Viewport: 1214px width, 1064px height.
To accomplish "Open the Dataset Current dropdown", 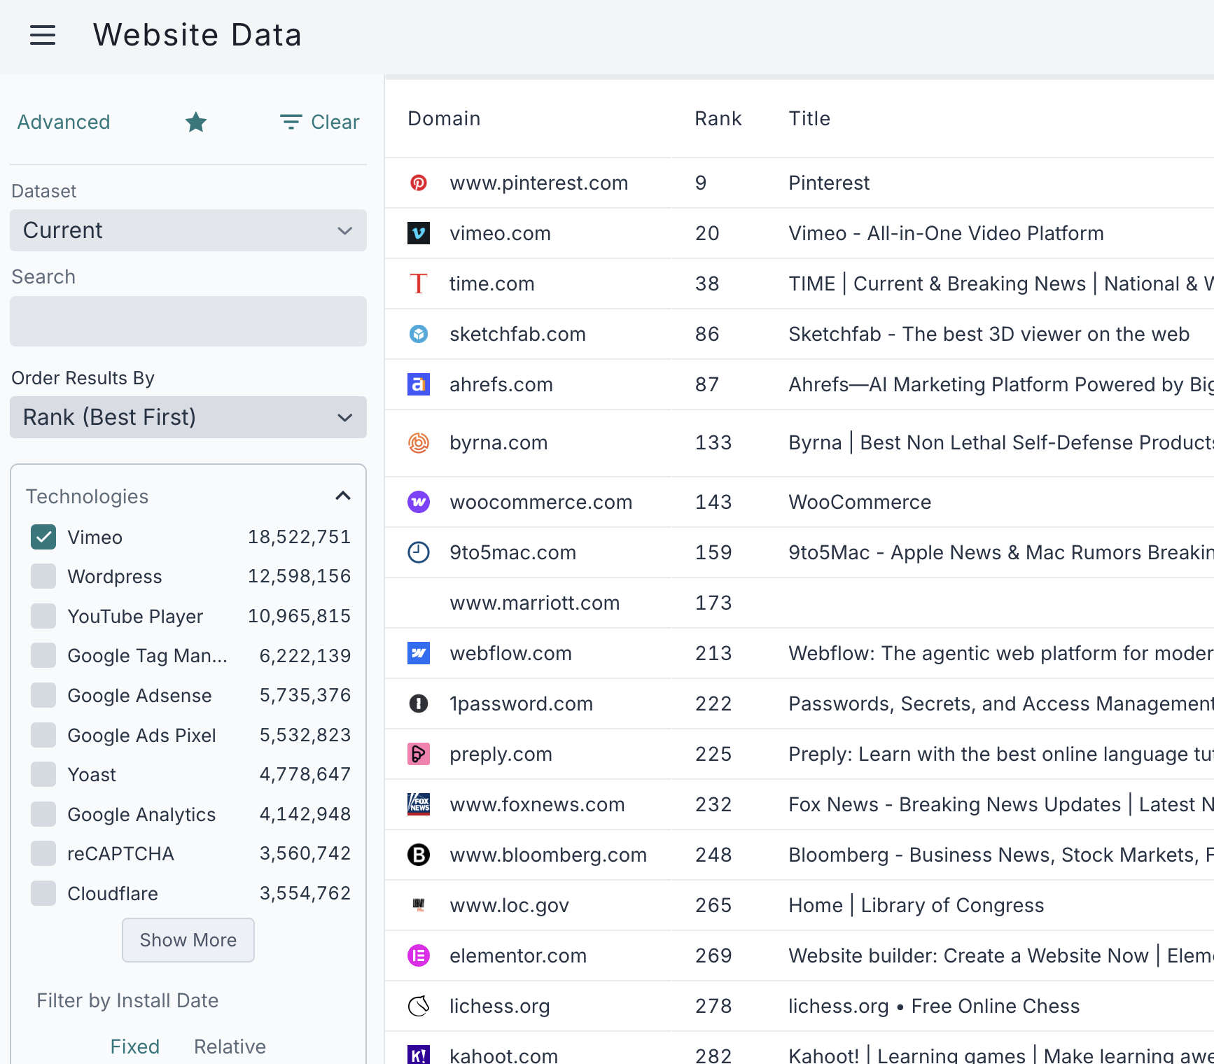I will tap(188, 230).
